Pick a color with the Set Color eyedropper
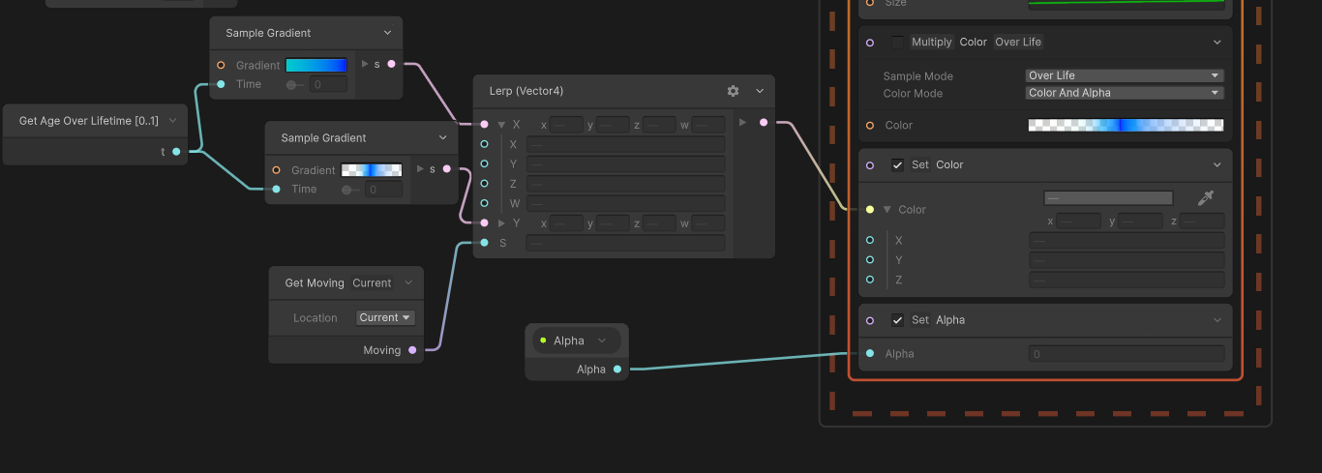This screenshot has height=473, width=1322. tap(1205, 198)
